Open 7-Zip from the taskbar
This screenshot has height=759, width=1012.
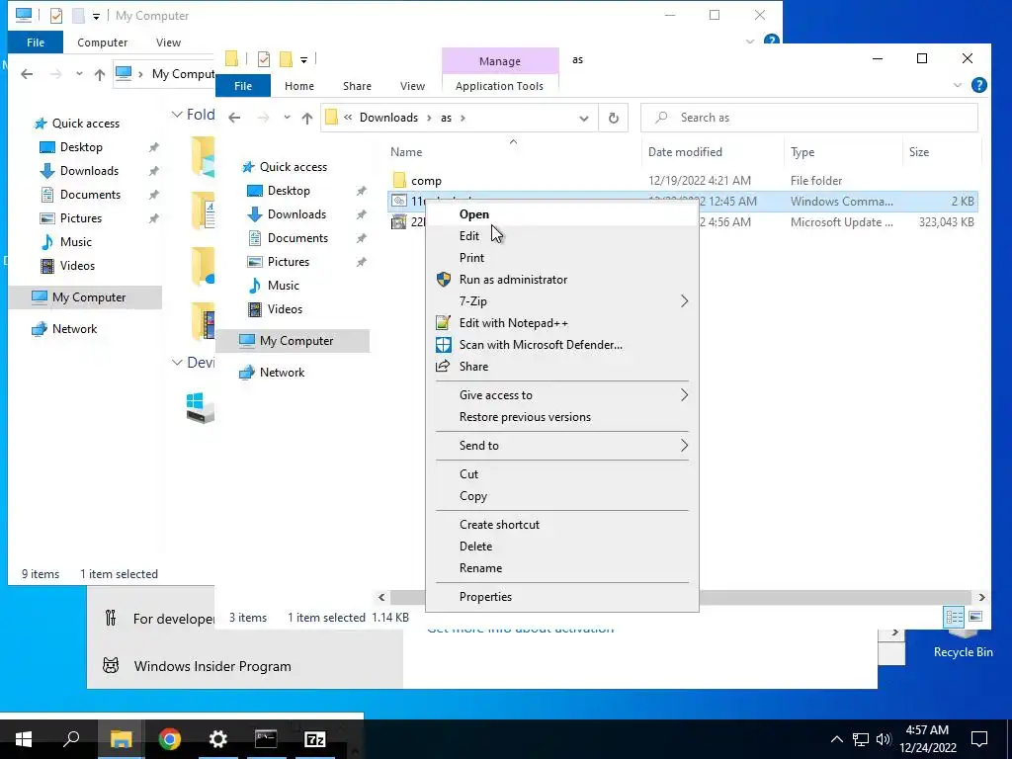pos(315,739)
